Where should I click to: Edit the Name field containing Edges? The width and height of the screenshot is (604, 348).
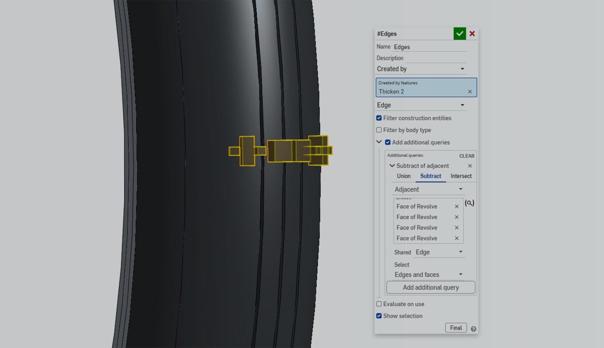[430, 47]
